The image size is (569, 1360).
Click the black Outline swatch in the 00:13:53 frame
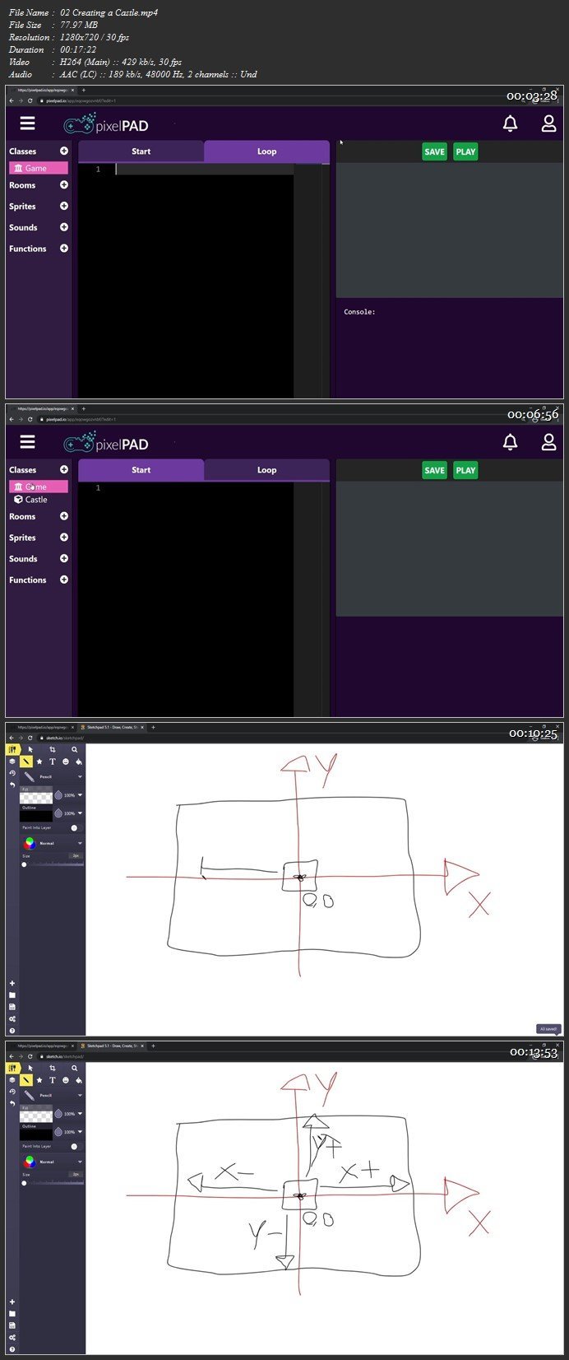(x=36, y=1134)
